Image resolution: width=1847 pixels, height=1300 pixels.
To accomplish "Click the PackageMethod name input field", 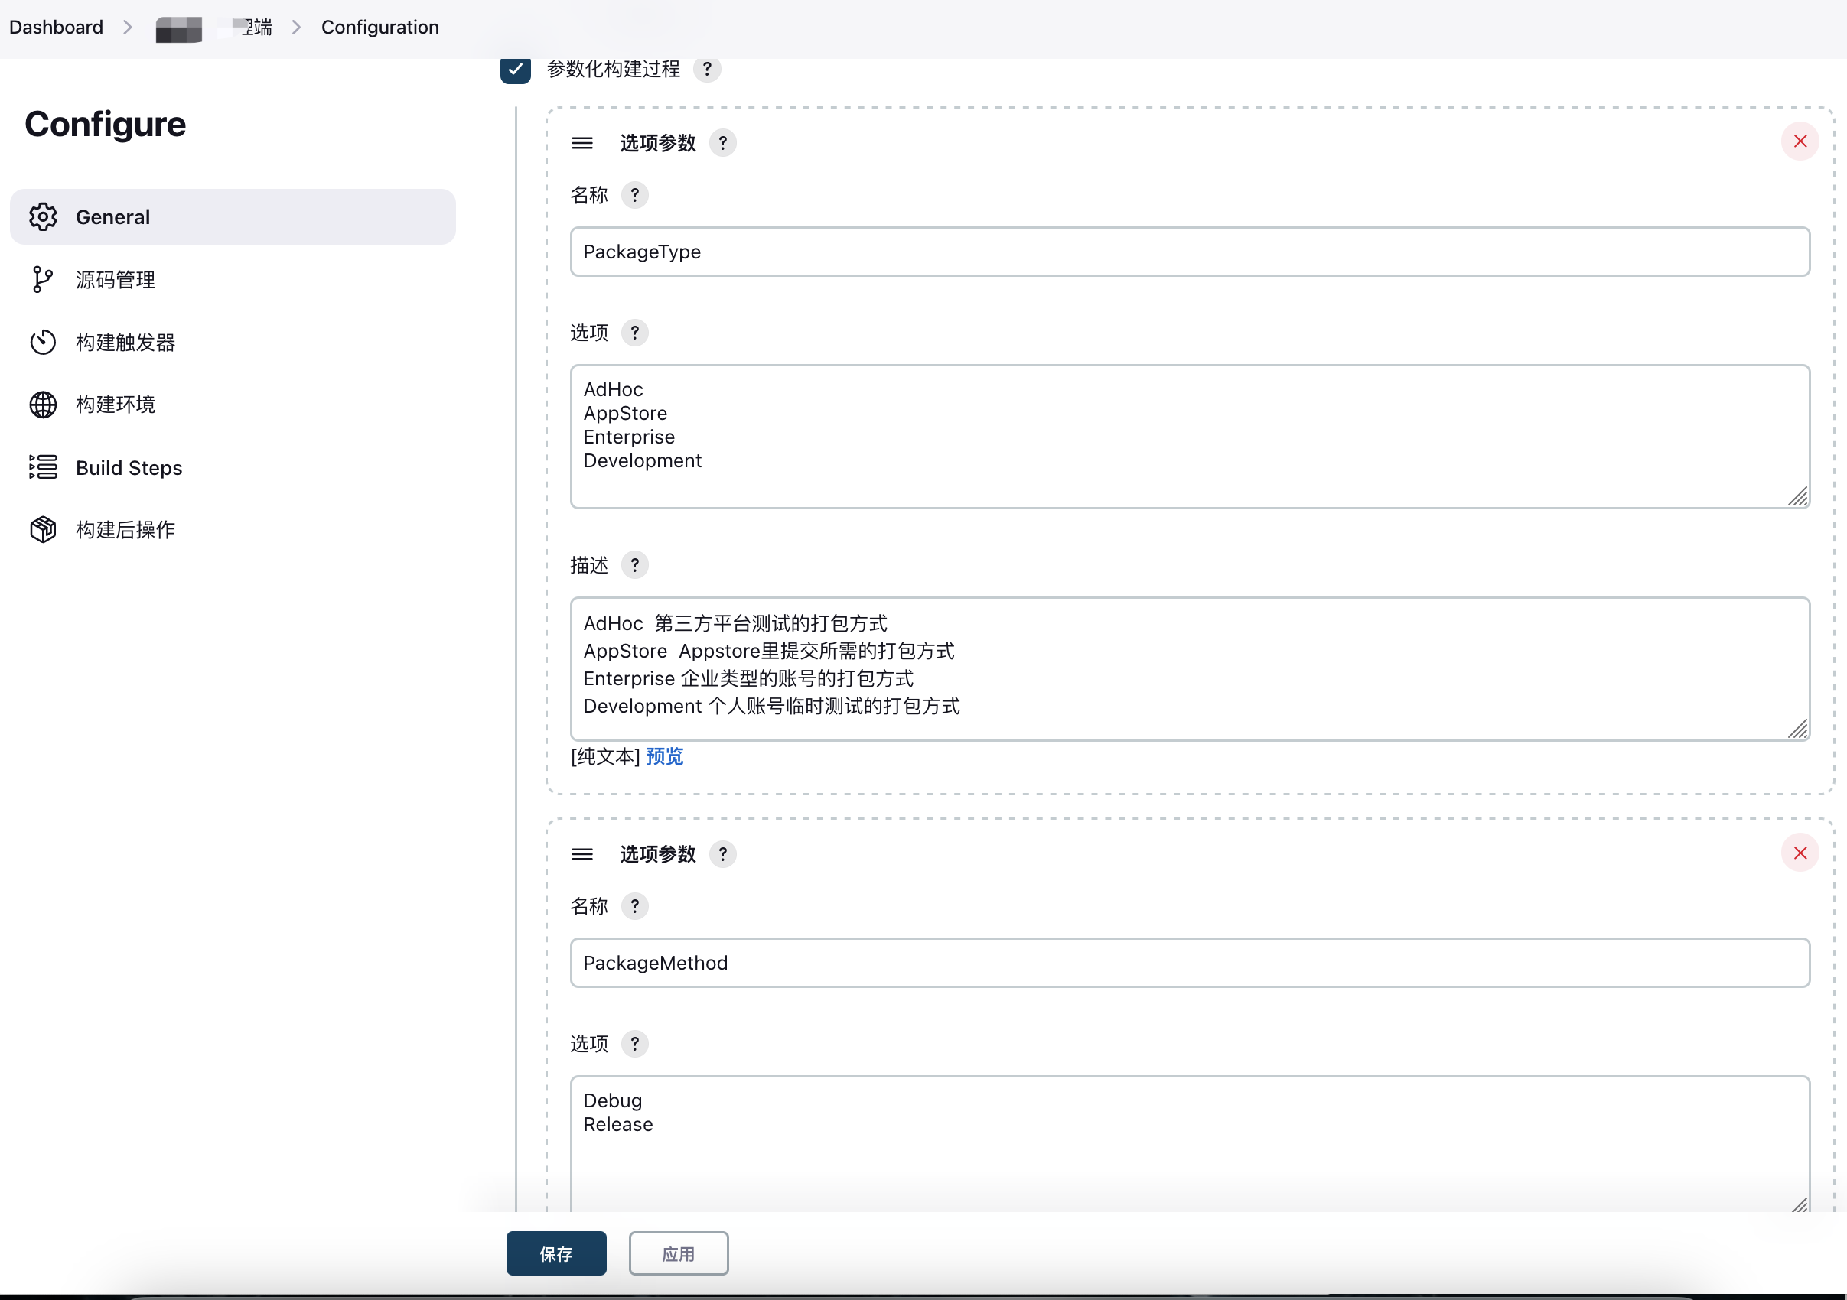I will (1189, 962).
